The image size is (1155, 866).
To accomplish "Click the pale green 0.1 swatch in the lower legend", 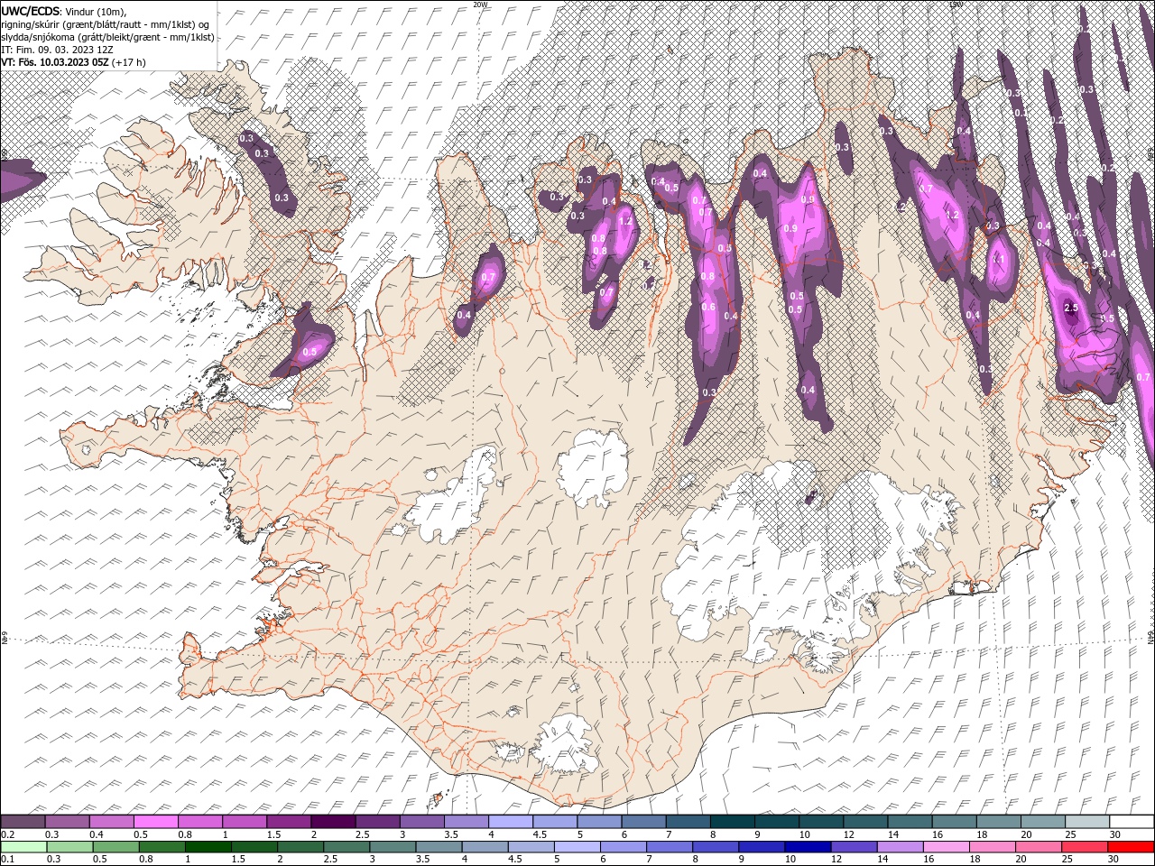I will (x=23, y=847).
